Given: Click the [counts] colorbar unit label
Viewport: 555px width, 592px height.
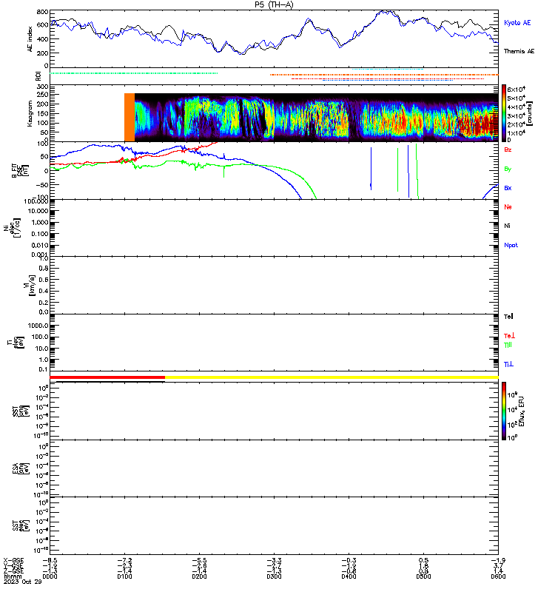Looking at the screenshot, I should click(x=530, y=114).
